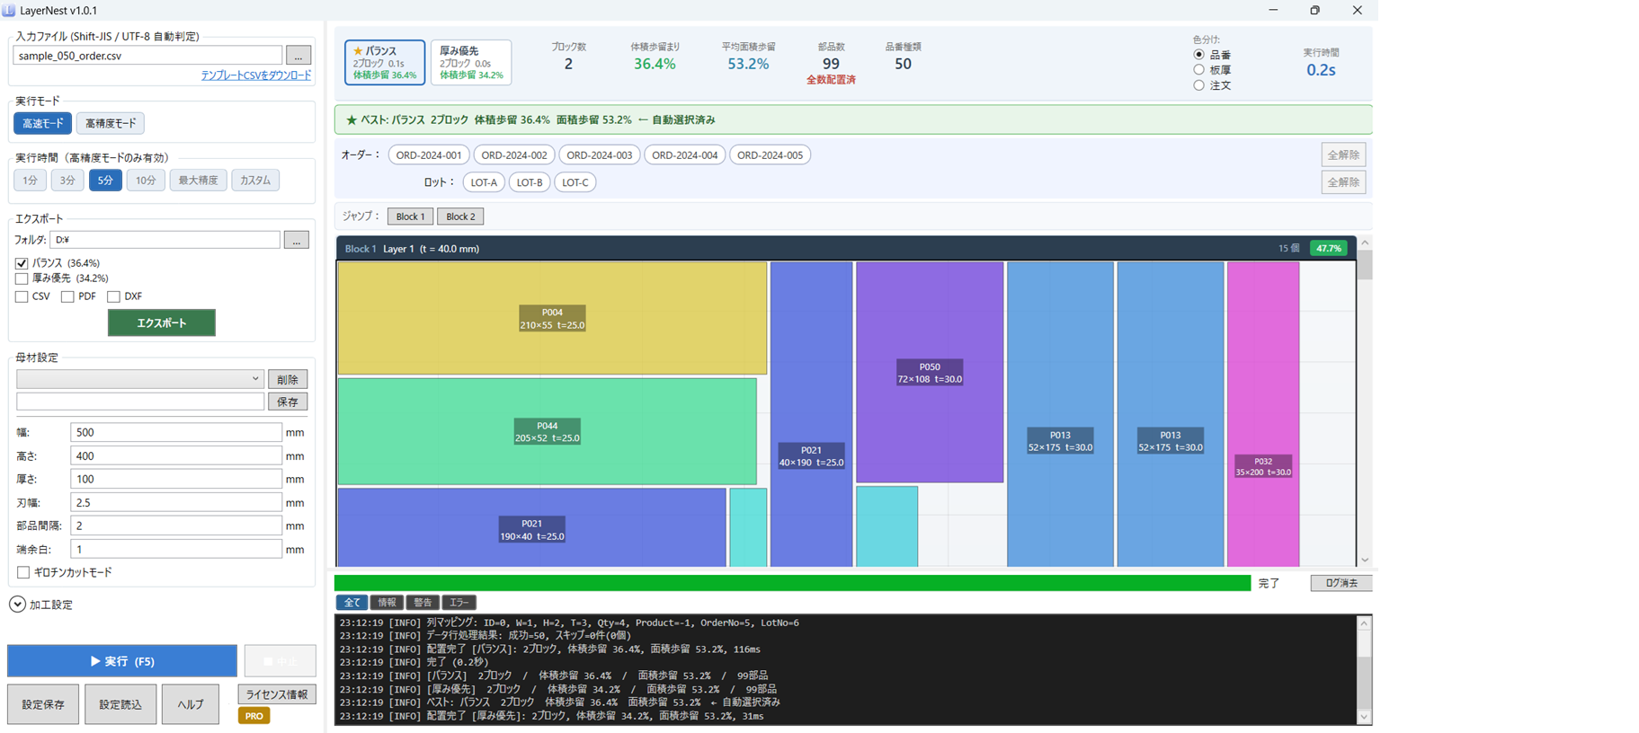
Task: Open export folder browse ellipsis button
Action: click(297, 240)
